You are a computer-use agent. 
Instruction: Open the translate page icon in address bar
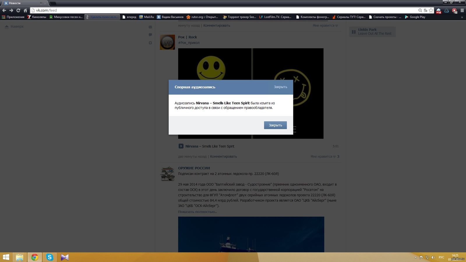click(x=426, y=10)
